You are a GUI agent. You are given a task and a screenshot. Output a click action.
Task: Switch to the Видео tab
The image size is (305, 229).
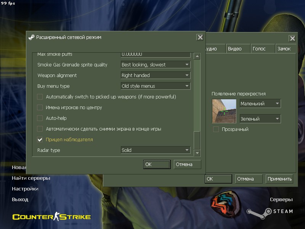[238, 49]
